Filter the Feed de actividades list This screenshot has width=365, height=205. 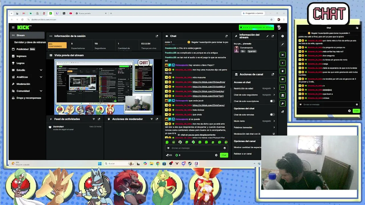coord(94,119)
